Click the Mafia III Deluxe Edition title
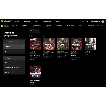Screen dimensions: 106x106 34,81
